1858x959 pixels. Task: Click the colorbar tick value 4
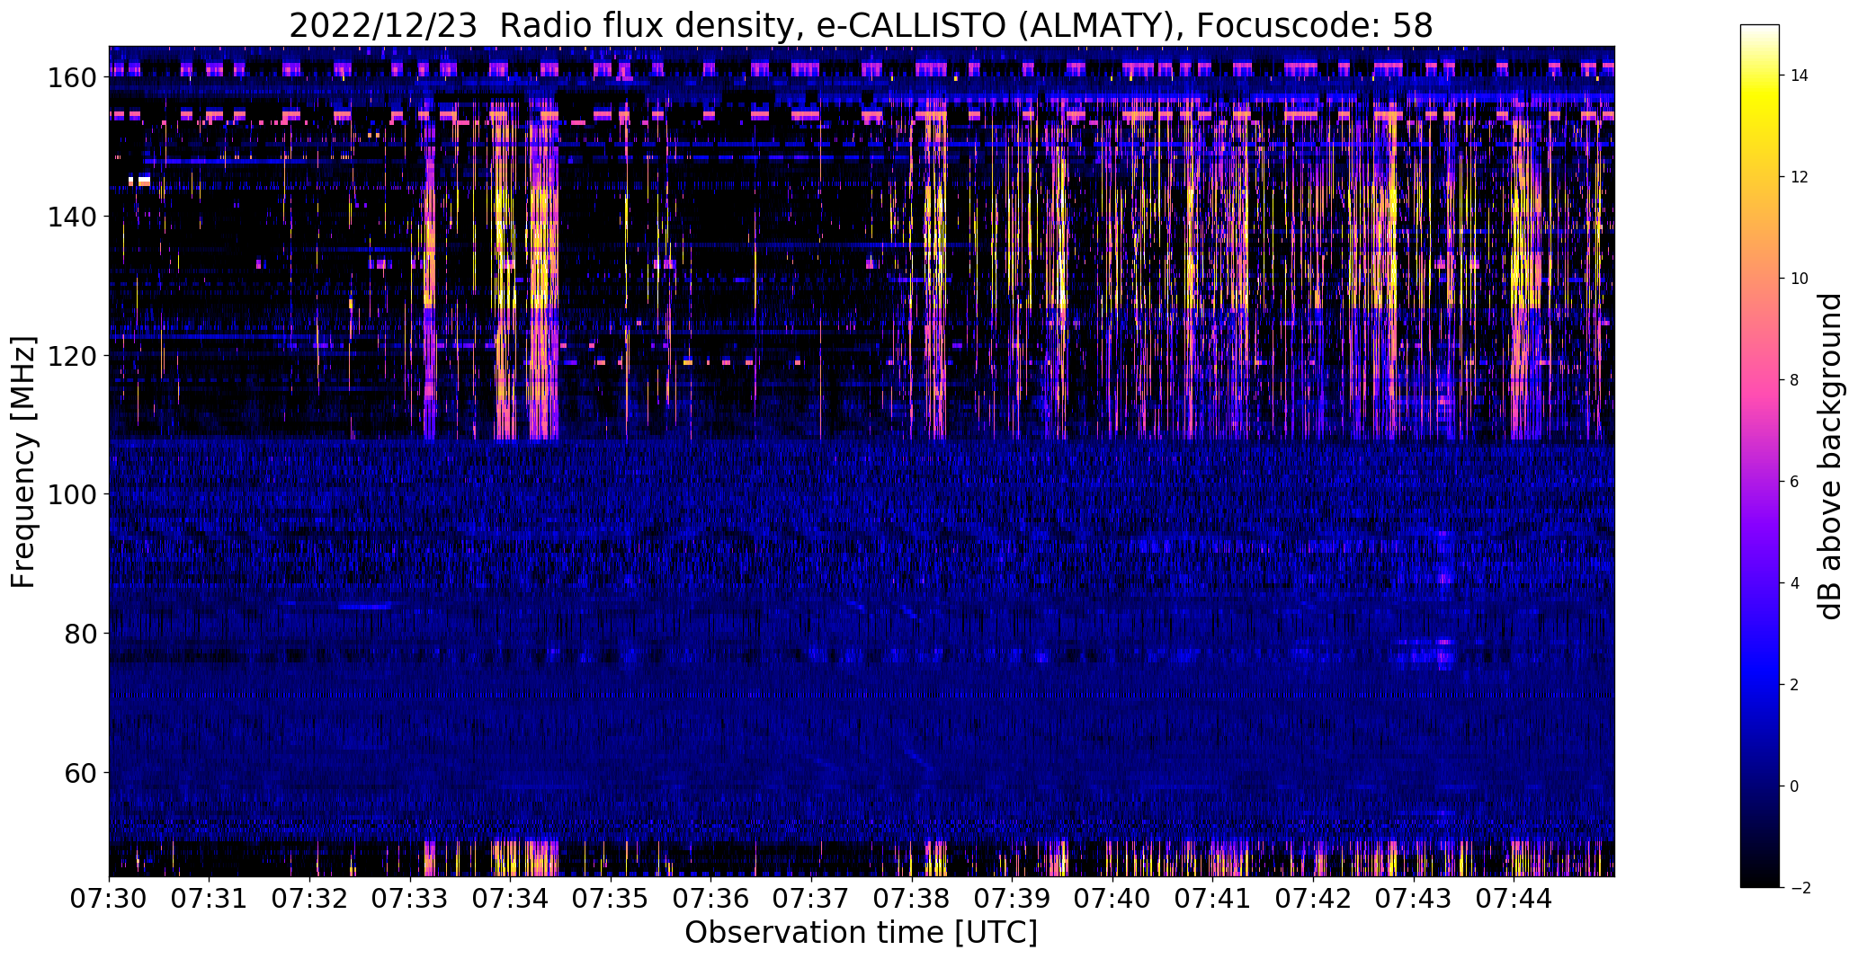[1795, 583]
